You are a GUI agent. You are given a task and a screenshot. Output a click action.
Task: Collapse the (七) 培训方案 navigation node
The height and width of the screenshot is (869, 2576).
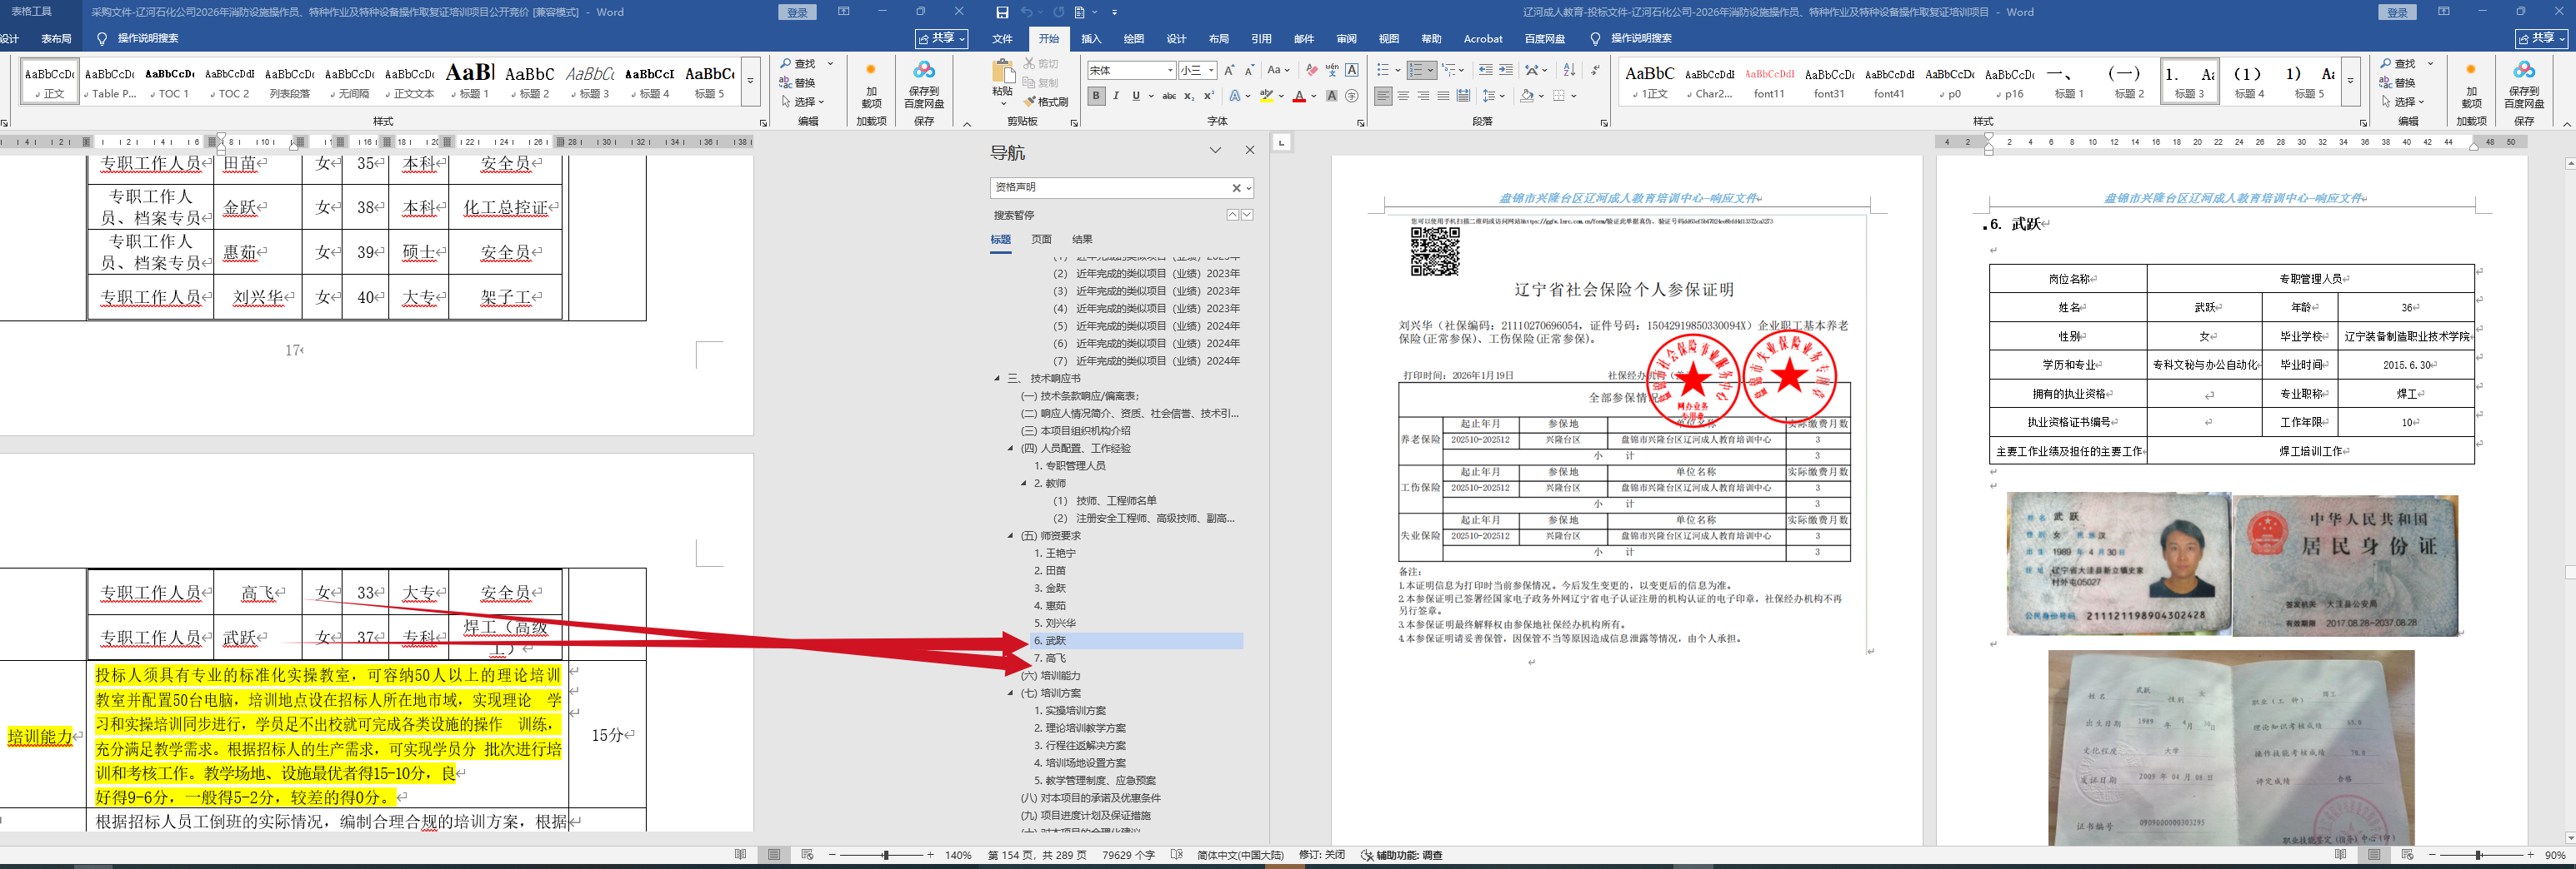[1011, 693]
